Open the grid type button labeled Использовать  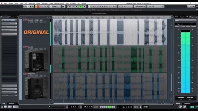tap(140, 6)
